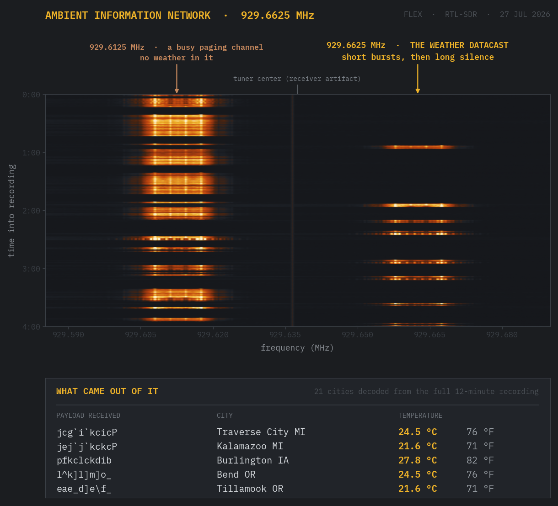The image size is (558, 506).
Task: Click 24.5 °C in Traverse City row
Action: [418, 432]
